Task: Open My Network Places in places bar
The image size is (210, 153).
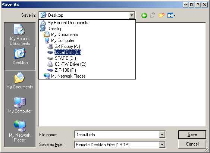Action: point(20,131)
